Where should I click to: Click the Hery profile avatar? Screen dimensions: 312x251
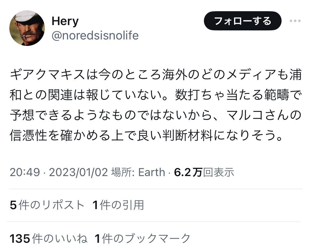tap(27, 28)
